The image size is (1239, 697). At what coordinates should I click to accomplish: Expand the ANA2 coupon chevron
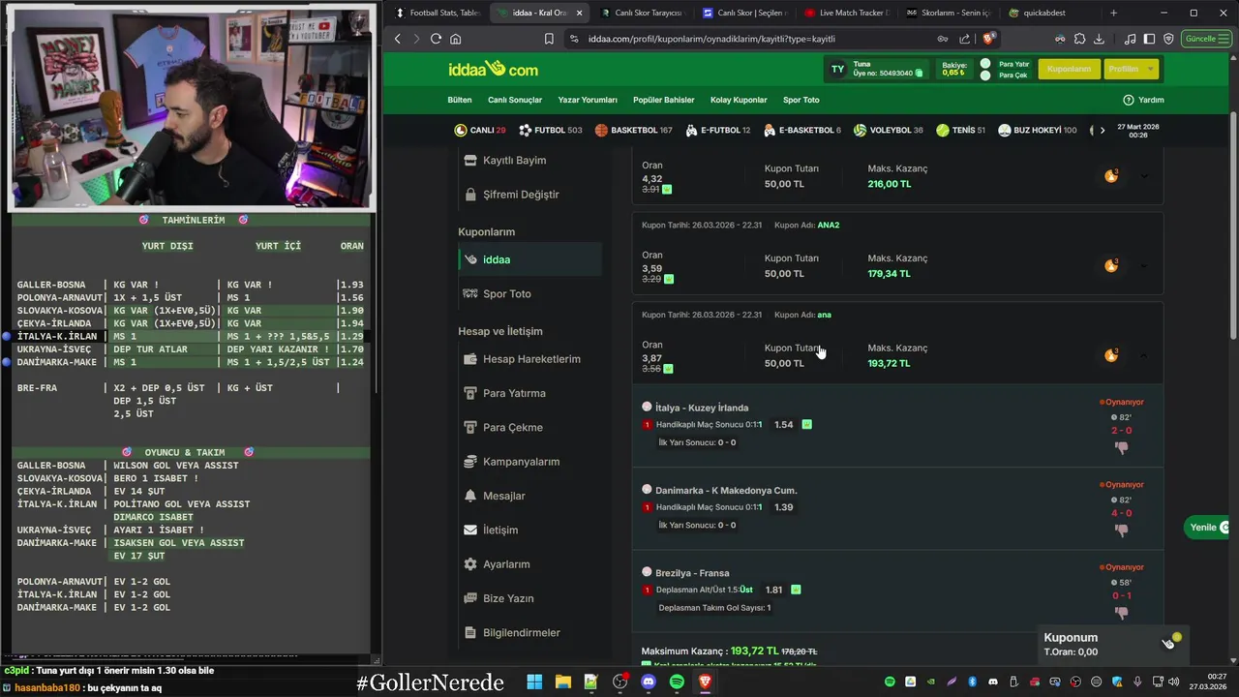1143,265
